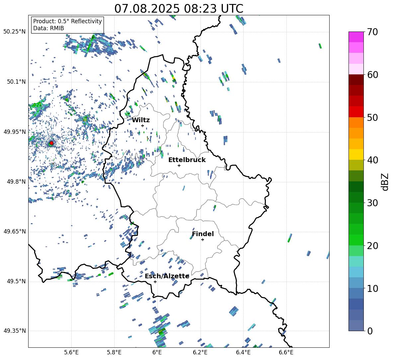Click the Esch/Alzette city label
Screen dimensions: 393x359
(x=167, y=276)
